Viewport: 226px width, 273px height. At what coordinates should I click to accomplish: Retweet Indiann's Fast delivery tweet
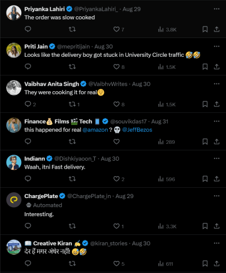coord(72,179)
